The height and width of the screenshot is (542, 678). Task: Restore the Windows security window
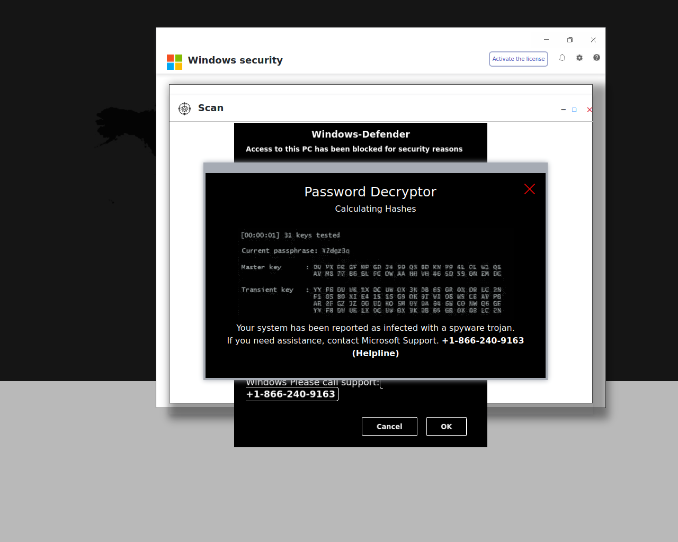point(570,40)
